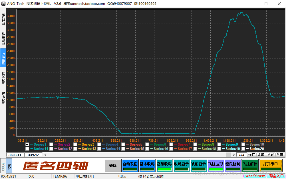This screenshot has width=286, height=179.
Task: Click the 保存 button
Action: click(252, 154)
